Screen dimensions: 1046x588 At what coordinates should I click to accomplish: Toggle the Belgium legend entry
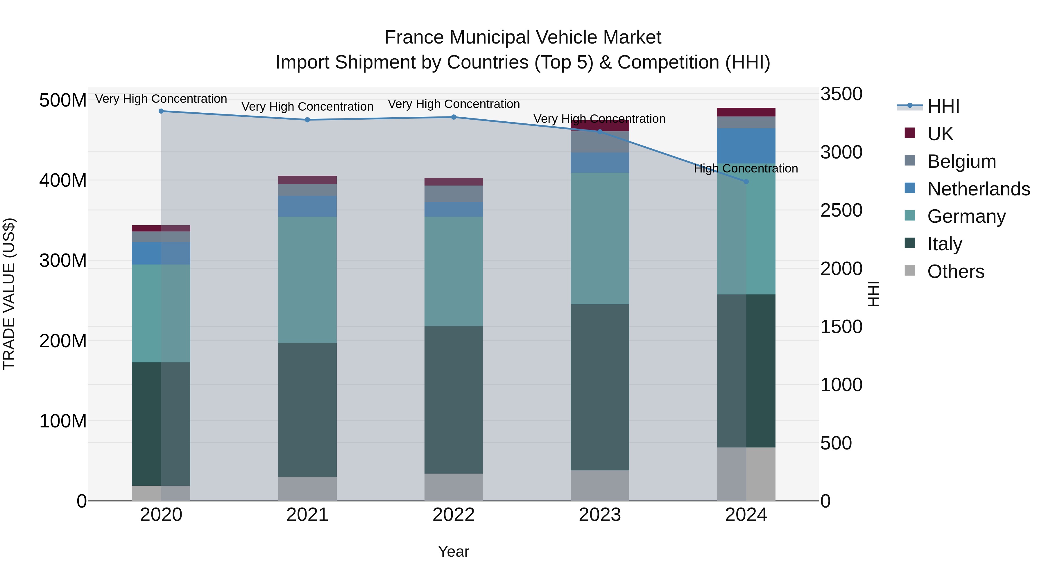(950, 161)
